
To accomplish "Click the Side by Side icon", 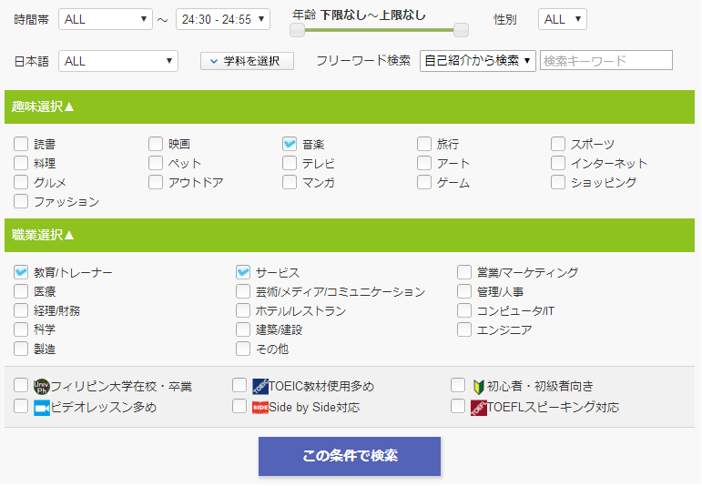I will coord(259,407).
